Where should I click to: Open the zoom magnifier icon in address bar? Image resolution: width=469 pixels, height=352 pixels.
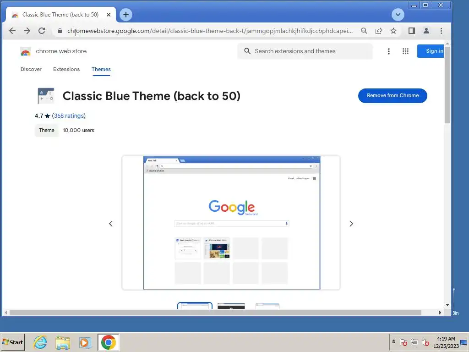(364, 31)
